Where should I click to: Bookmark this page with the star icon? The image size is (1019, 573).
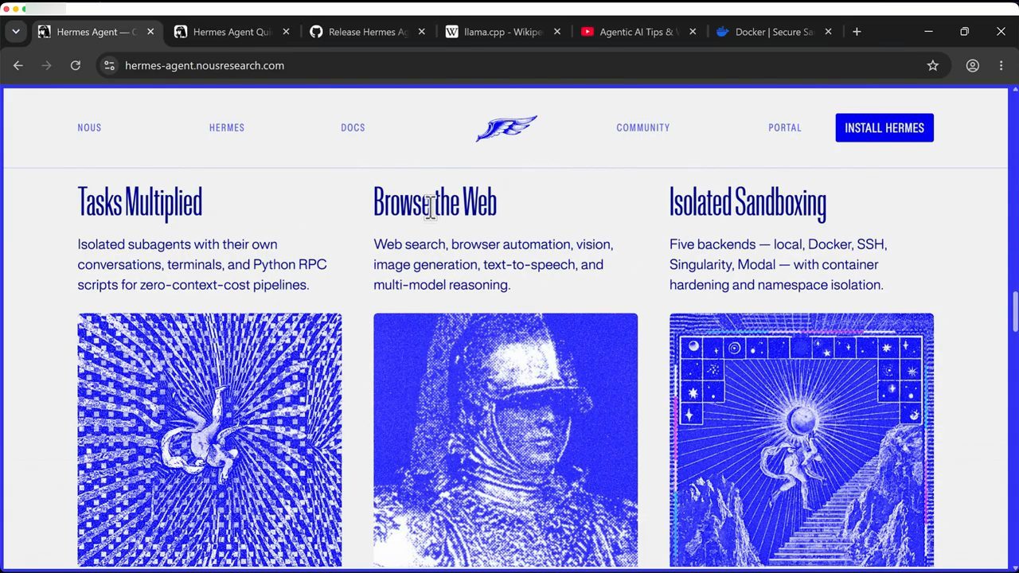click(933, 65)
